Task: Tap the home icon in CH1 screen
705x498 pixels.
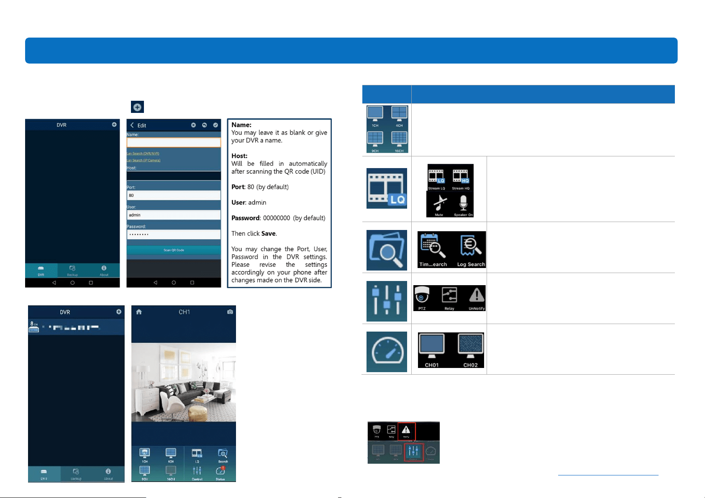Action: click(x=139, y=312)
